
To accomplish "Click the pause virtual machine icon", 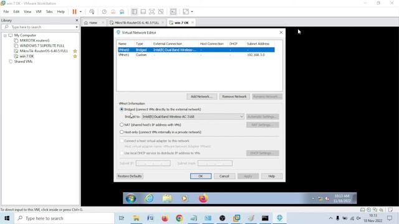I will (74, 12).
